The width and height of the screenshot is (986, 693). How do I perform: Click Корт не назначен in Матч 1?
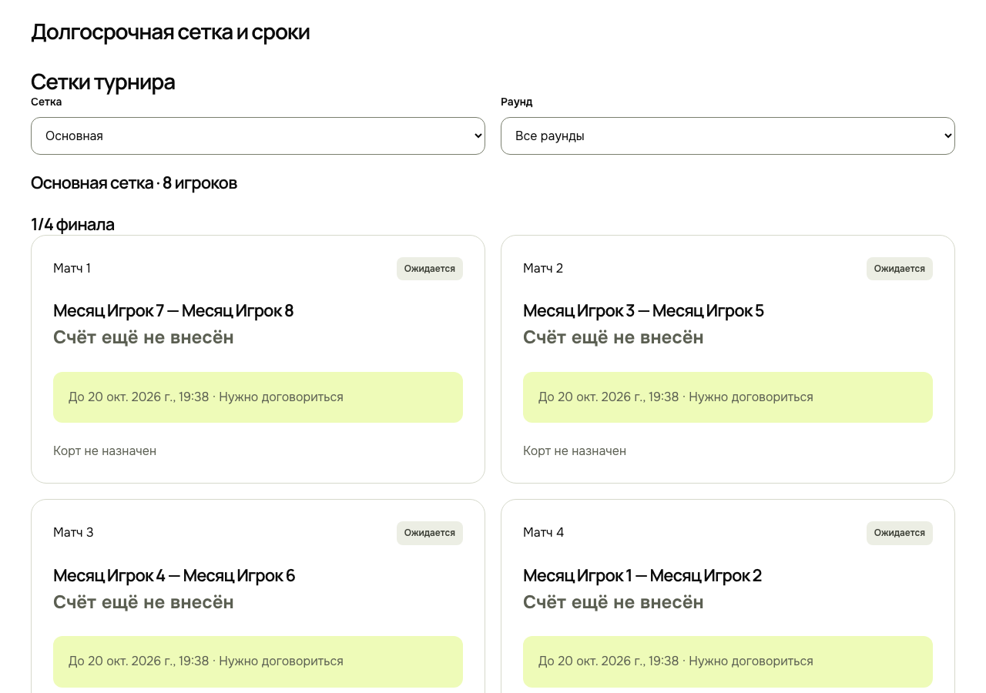coord(105,450)
